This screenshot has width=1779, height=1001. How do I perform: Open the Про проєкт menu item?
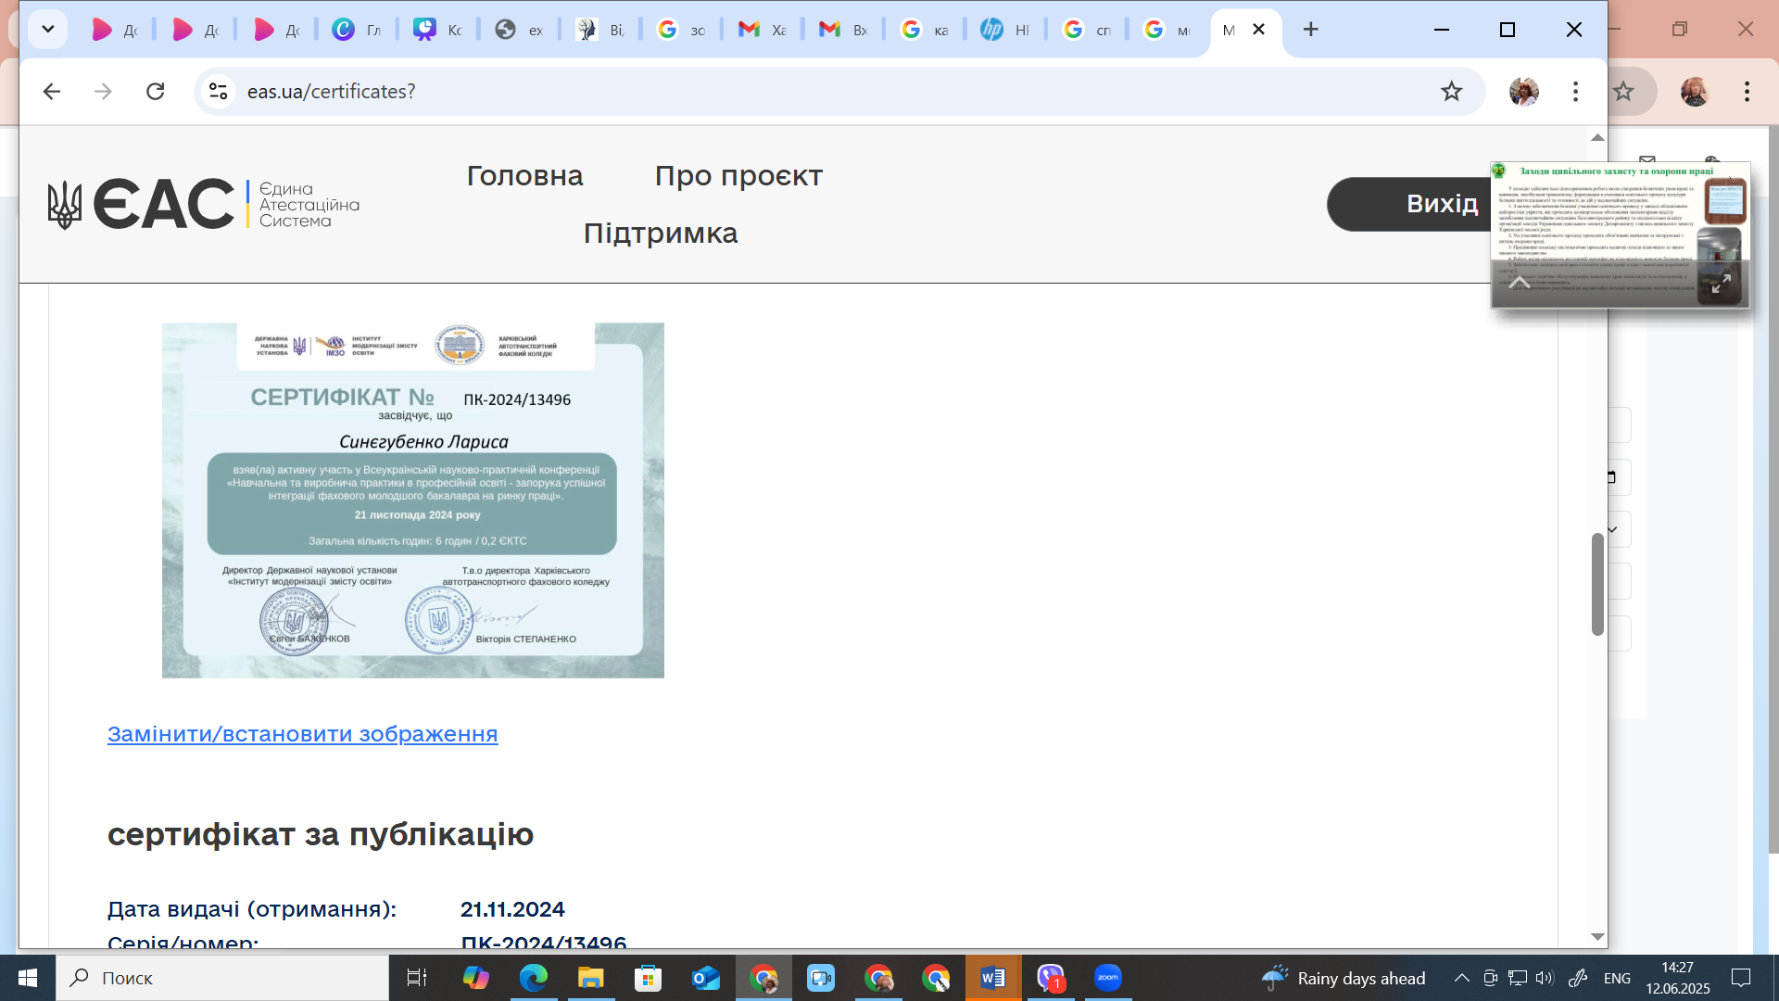coord(738,176)
